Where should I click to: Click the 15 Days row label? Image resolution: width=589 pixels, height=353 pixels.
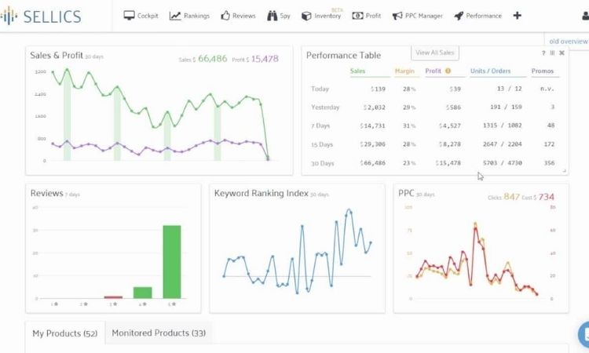322,144
